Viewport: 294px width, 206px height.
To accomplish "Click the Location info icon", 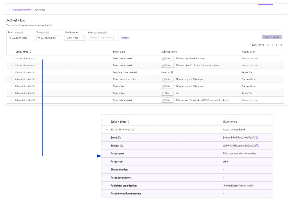I will pyautogui.click(x=172, y=72).
